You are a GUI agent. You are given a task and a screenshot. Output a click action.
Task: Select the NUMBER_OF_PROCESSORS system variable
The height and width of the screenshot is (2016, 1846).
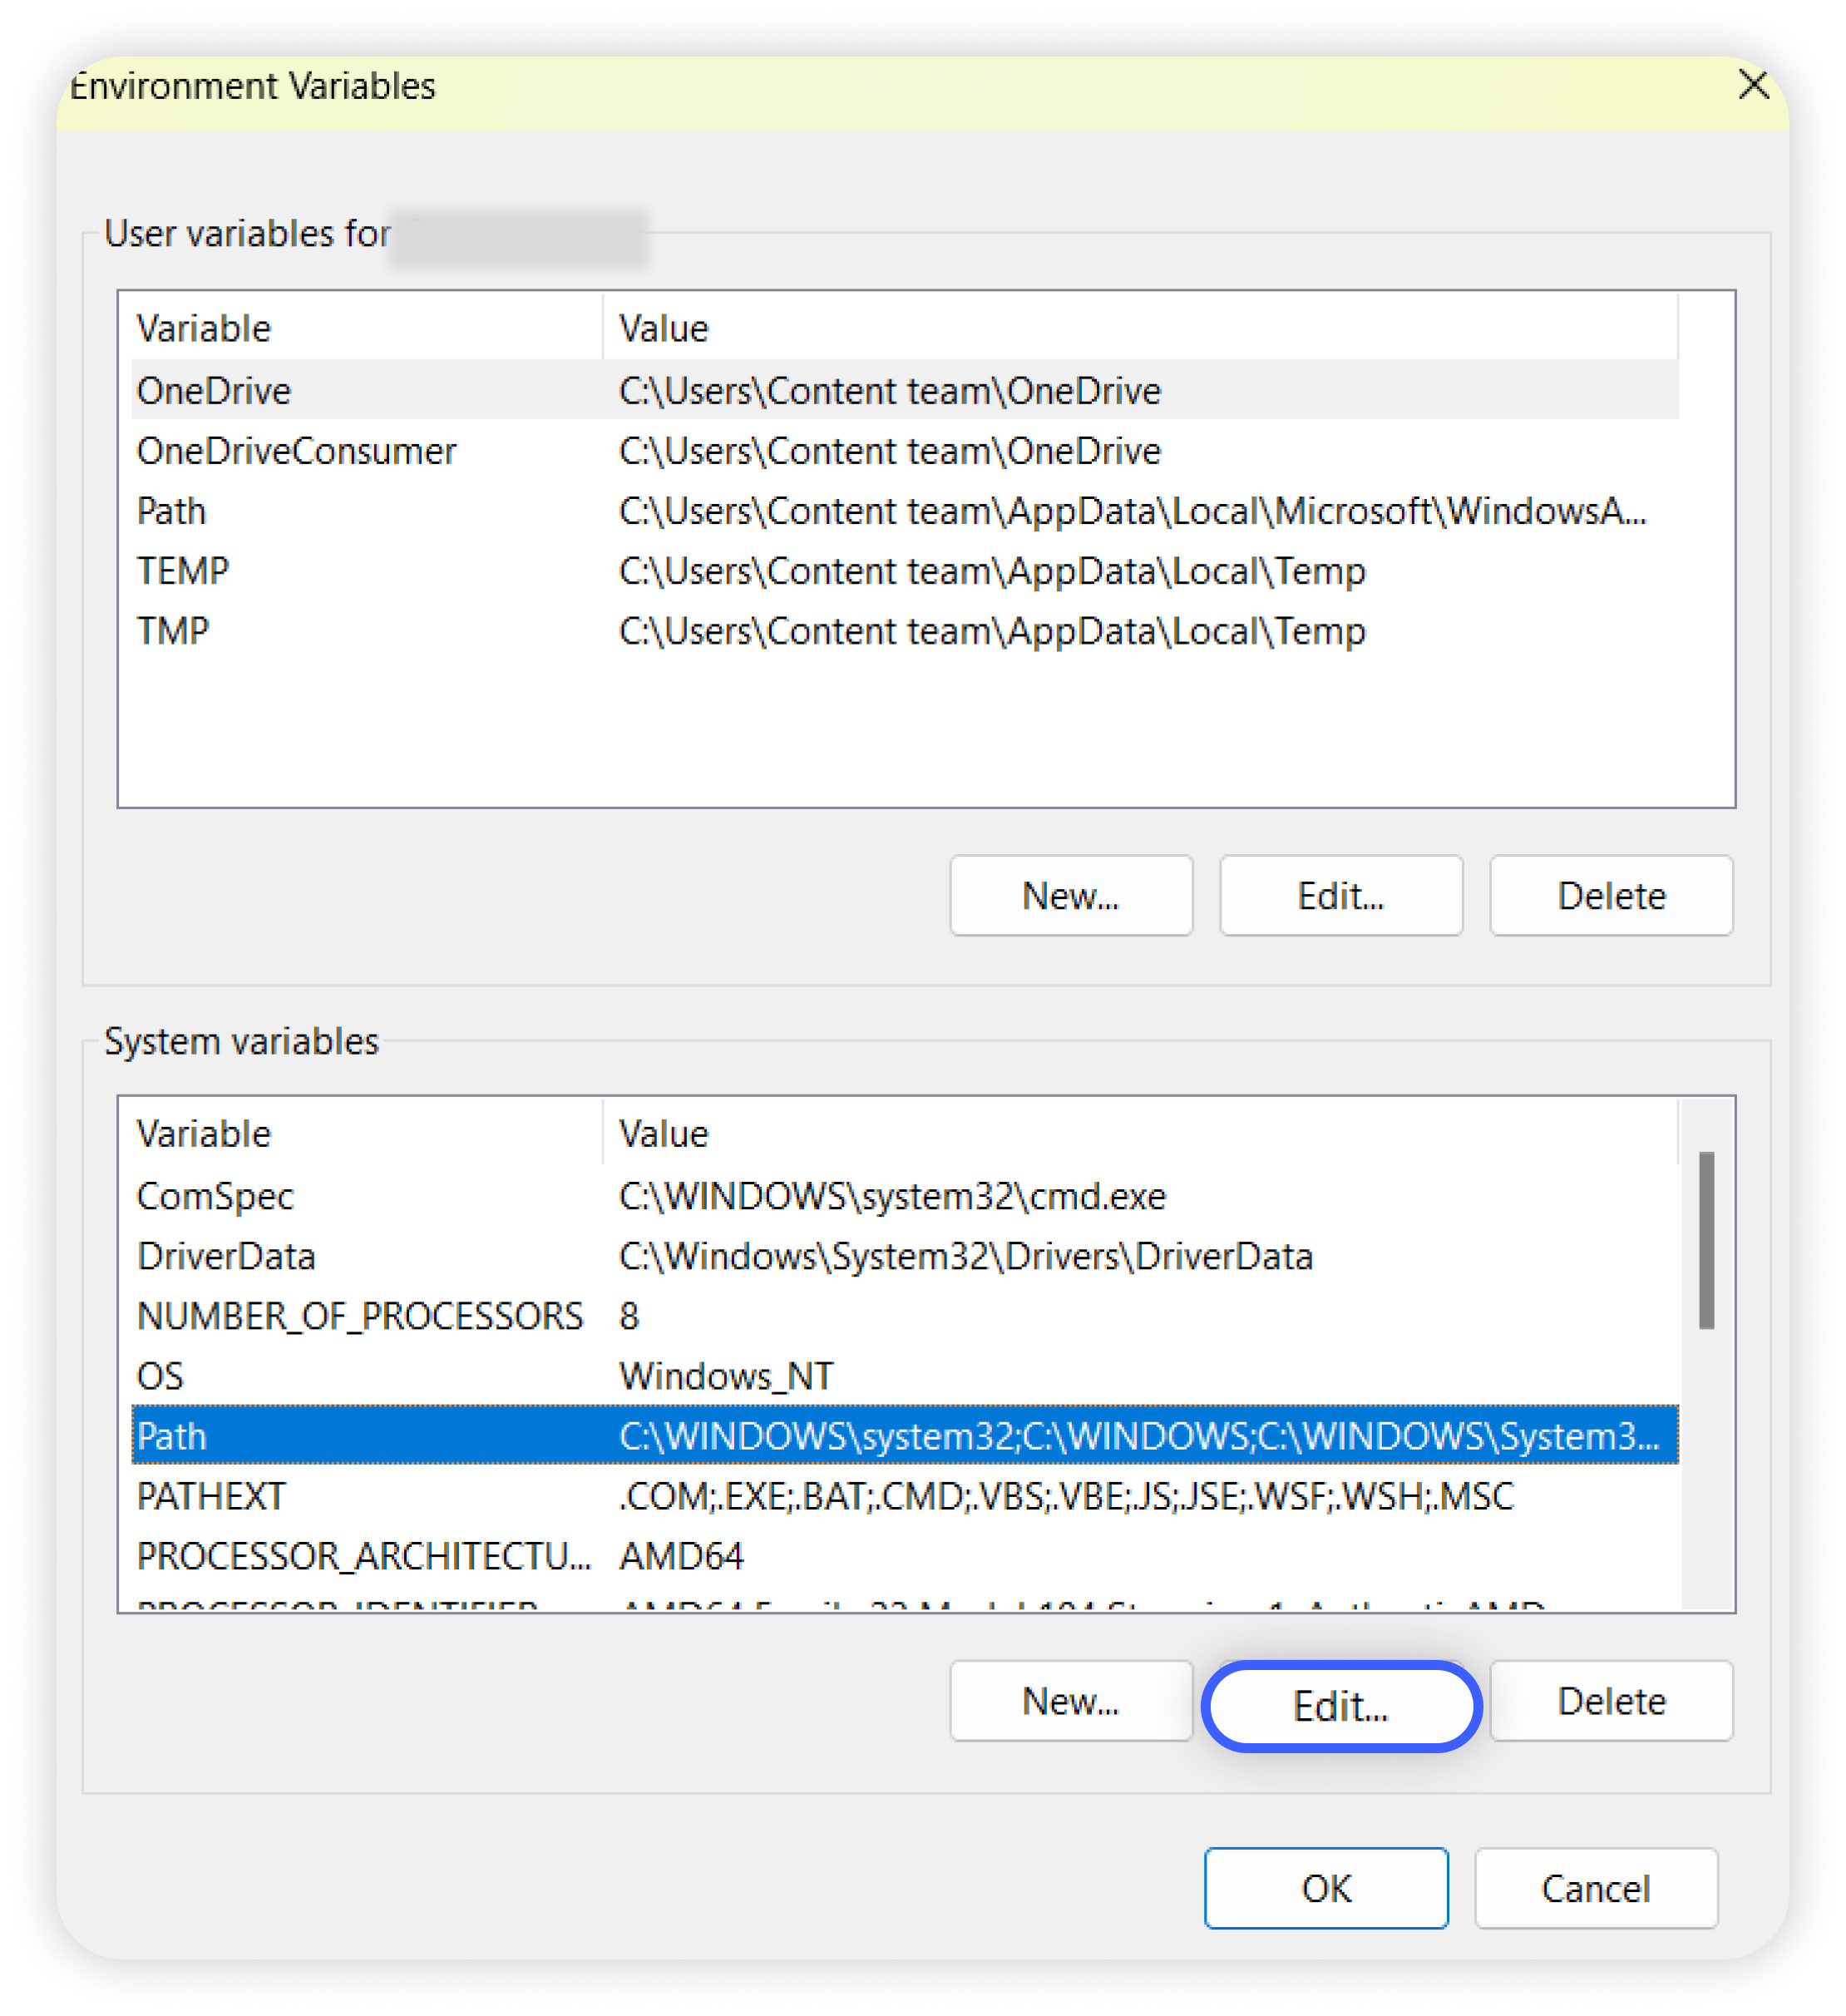click(x=359, y=1316)
